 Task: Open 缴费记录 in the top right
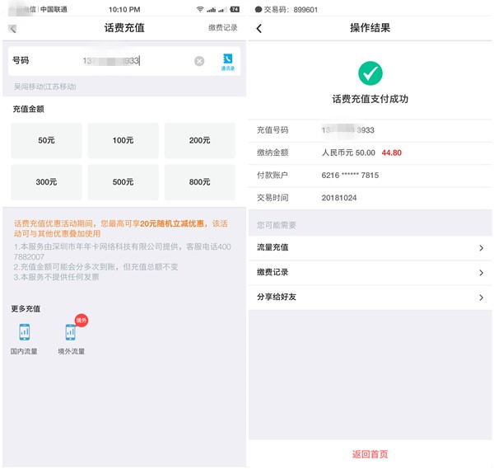pyautogui.click(x=222, y=28)
